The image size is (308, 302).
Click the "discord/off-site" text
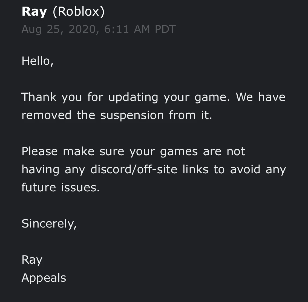coord(134,169)
